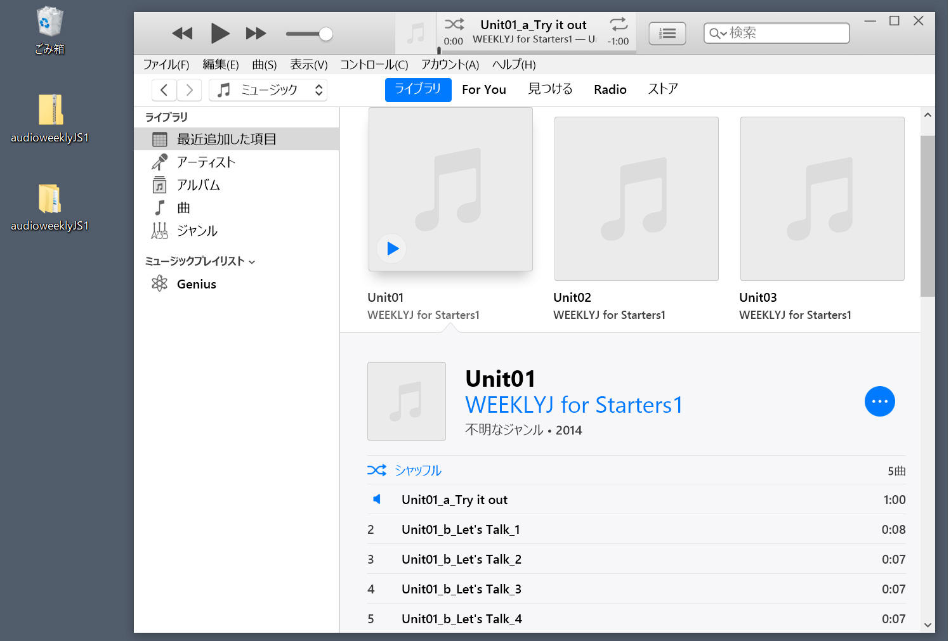Image resolution: width=951 pixels, height=641 pixels.
Task: Go forward with the right chevron button
Action: click(x=189, y=90)
